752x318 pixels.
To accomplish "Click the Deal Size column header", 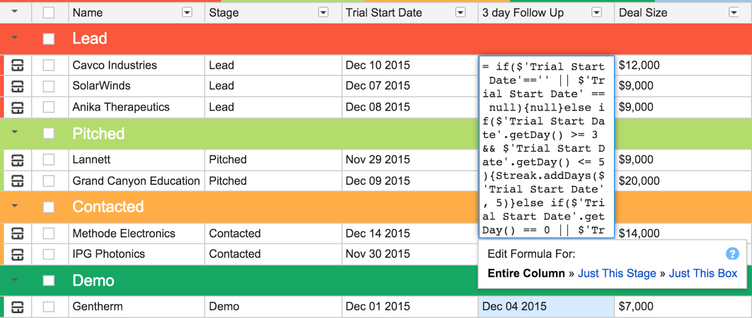I will pos(683,13).
